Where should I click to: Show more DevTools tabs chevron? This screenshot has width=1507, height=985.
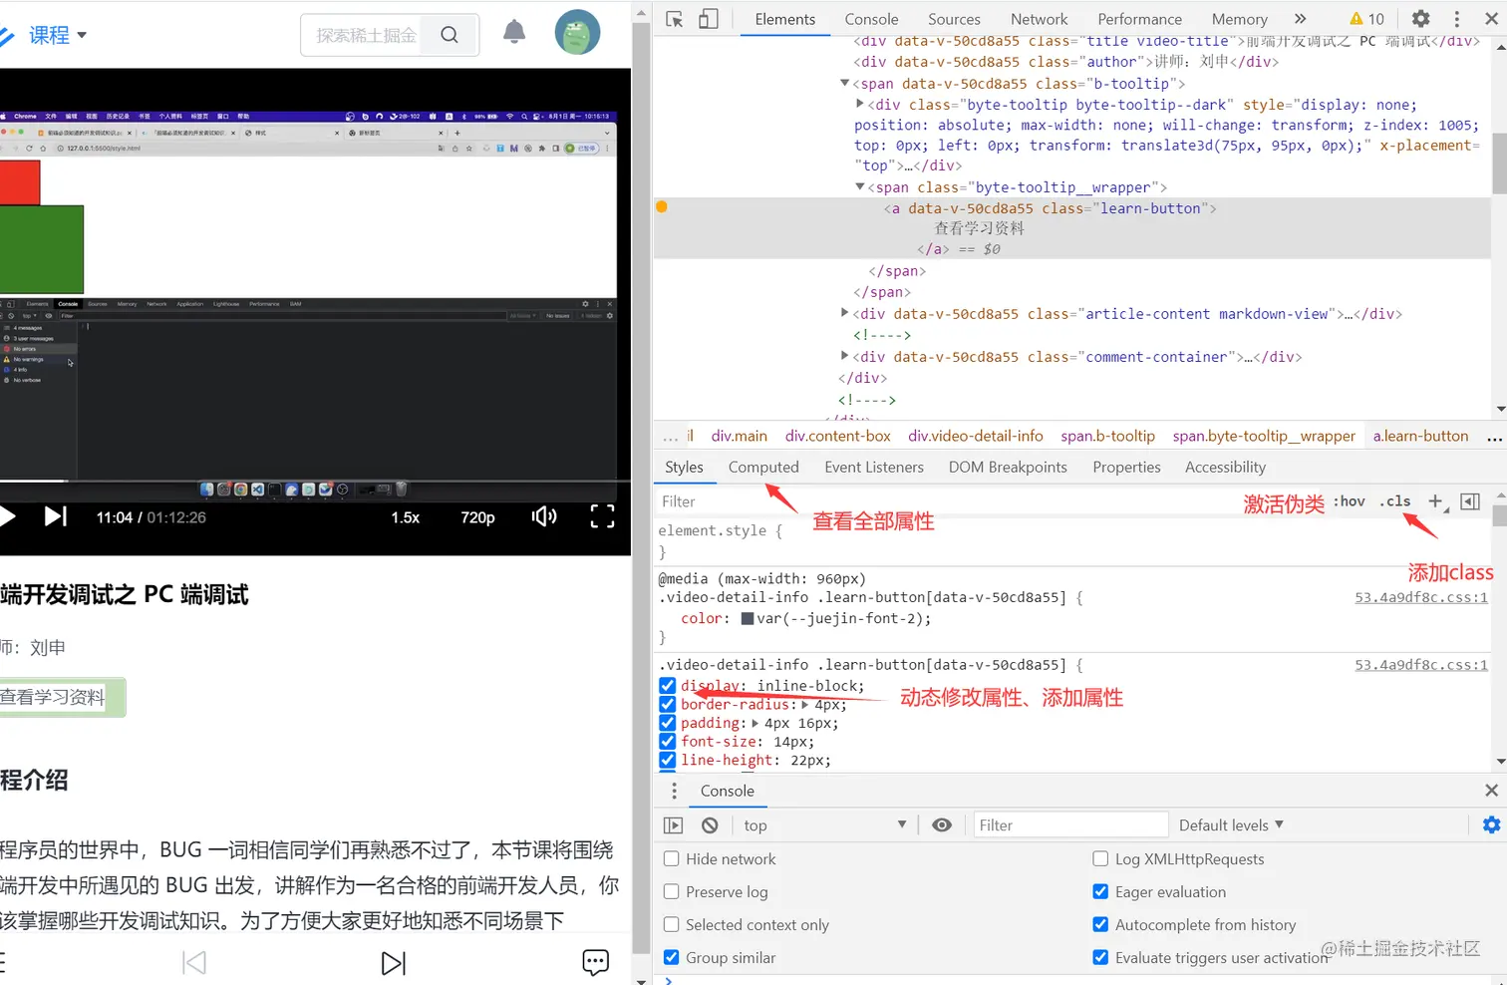(x=1300, y=19)
